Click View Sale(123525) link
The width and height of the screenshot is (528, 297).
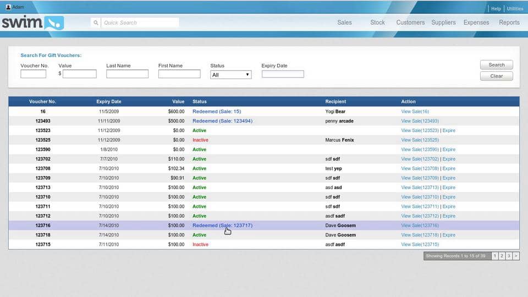[x=420, y=140]
